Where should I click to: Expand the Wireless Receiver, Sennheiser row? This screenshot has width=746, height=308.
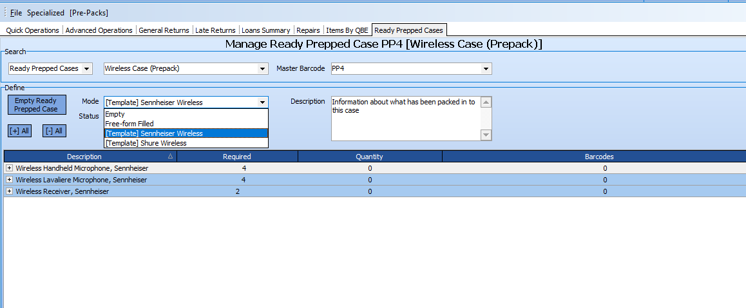tap(9, 191)
